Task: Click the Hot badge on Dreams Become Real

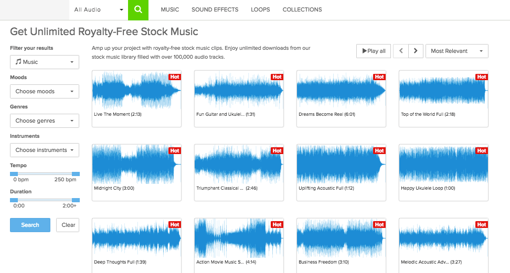Action: [379, 77]
